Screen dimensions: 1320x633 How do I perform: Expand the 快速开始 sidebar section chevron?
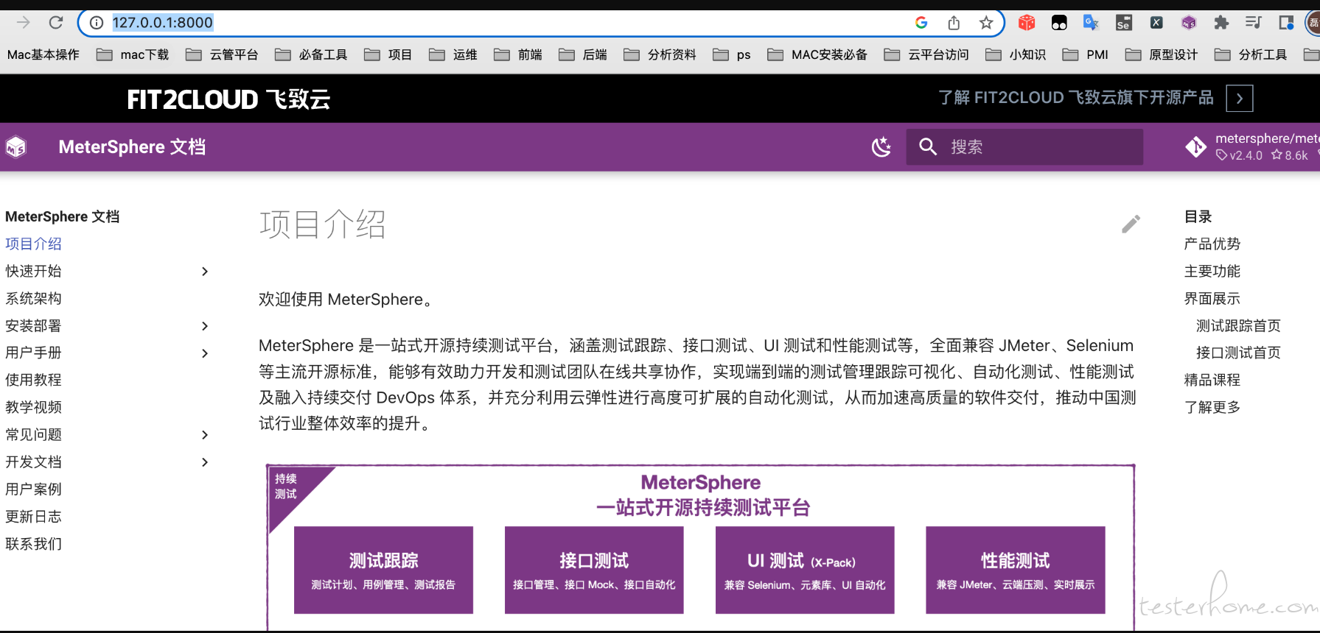click(x=205, y=272)
